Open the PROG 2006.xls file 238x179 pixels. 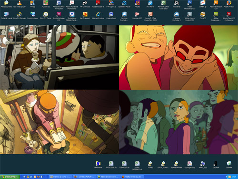pyautogui.click(x=111, y=165)
